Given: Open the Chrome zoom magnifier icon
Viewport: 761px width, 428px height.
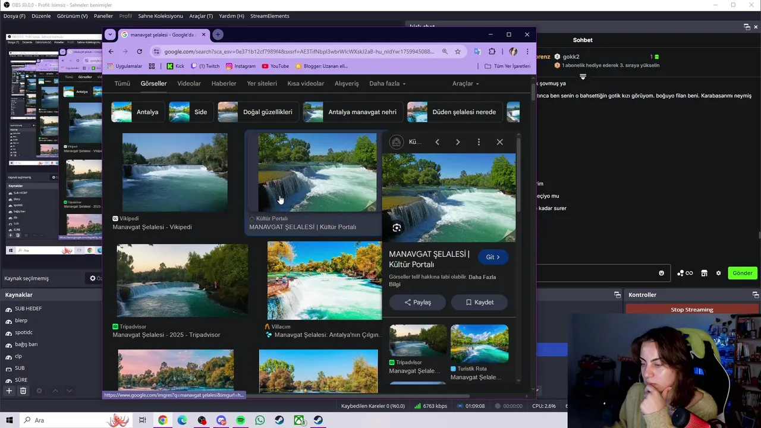Looking at the screenshot, I should pyautogui.click(x=445, y=52).
